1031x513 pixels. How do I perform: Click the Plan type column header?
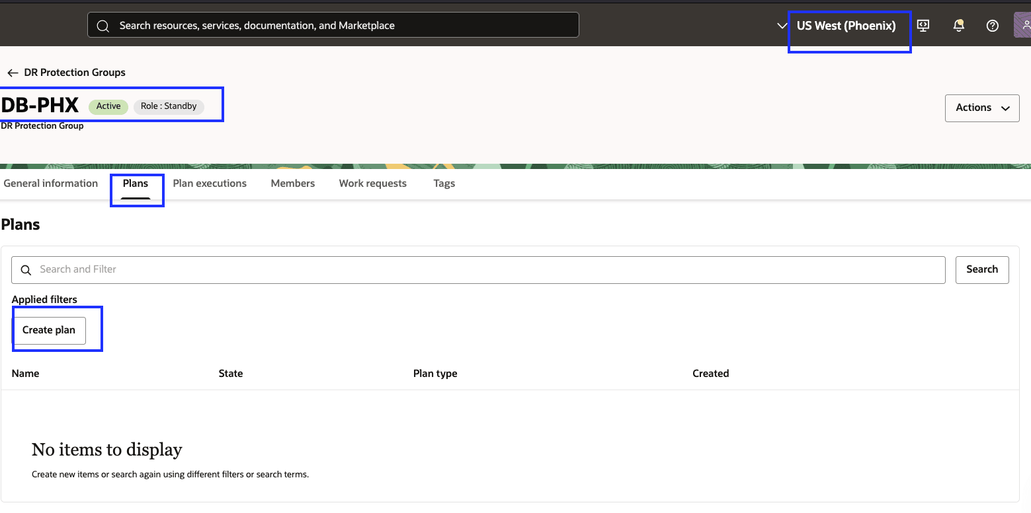click(435, 374)
